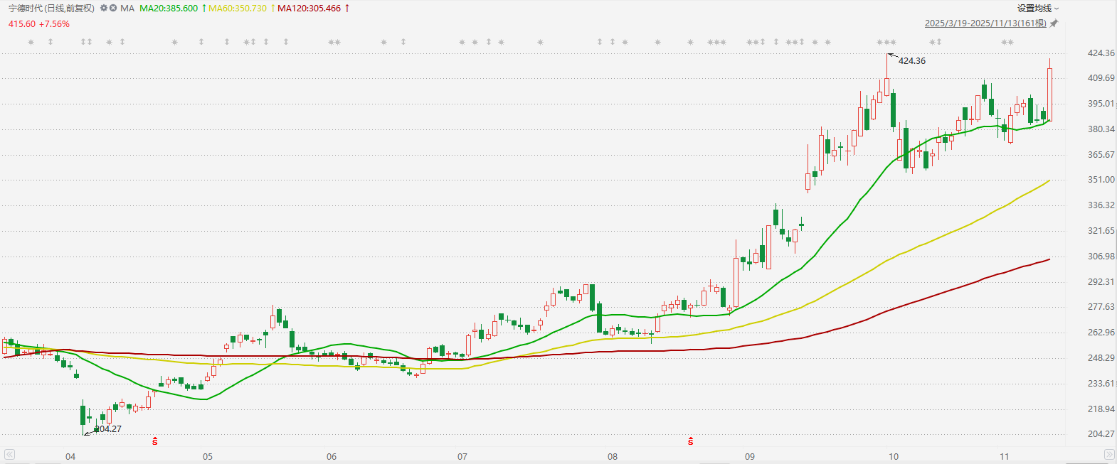Click the MA indicator name label
The image size is (1117, 464).
pos(127,9)
